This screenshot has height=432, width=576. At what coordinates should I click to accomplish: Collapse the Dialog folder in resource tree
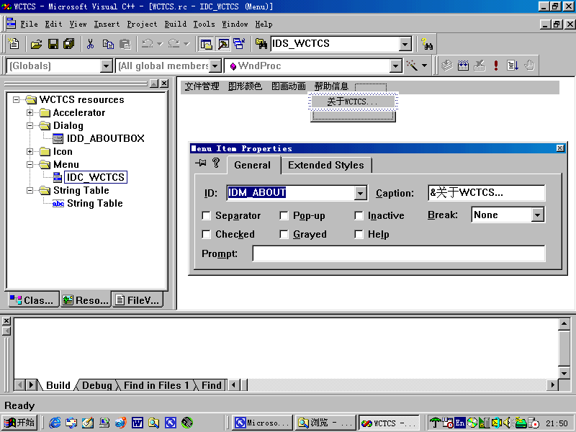tap(30, 125)
